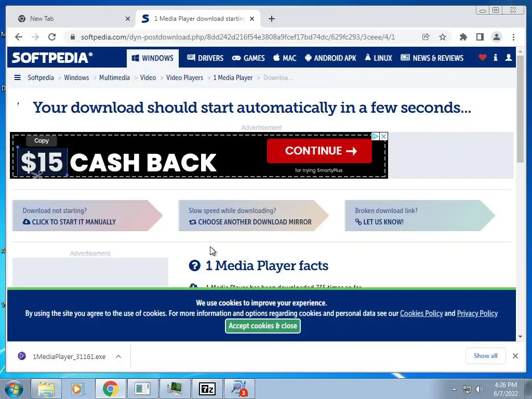Click the red heart favorites icon

482,58
